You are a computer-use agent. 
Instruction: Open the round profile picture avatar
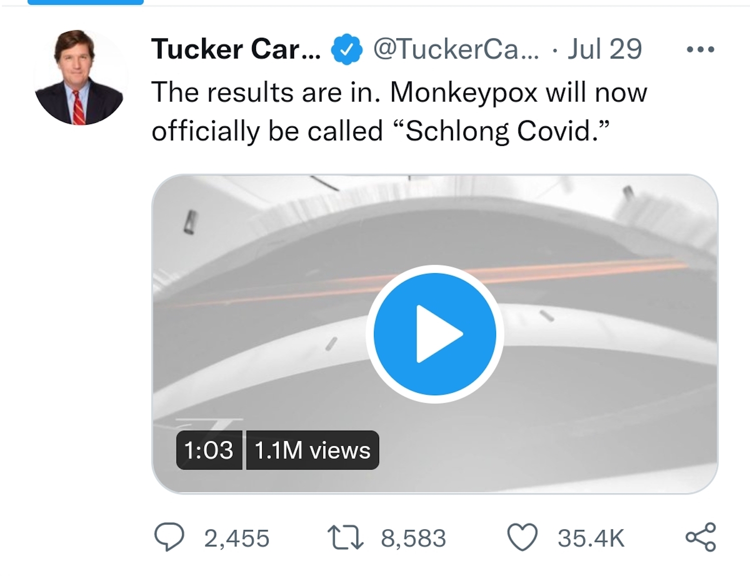[79, 77]
